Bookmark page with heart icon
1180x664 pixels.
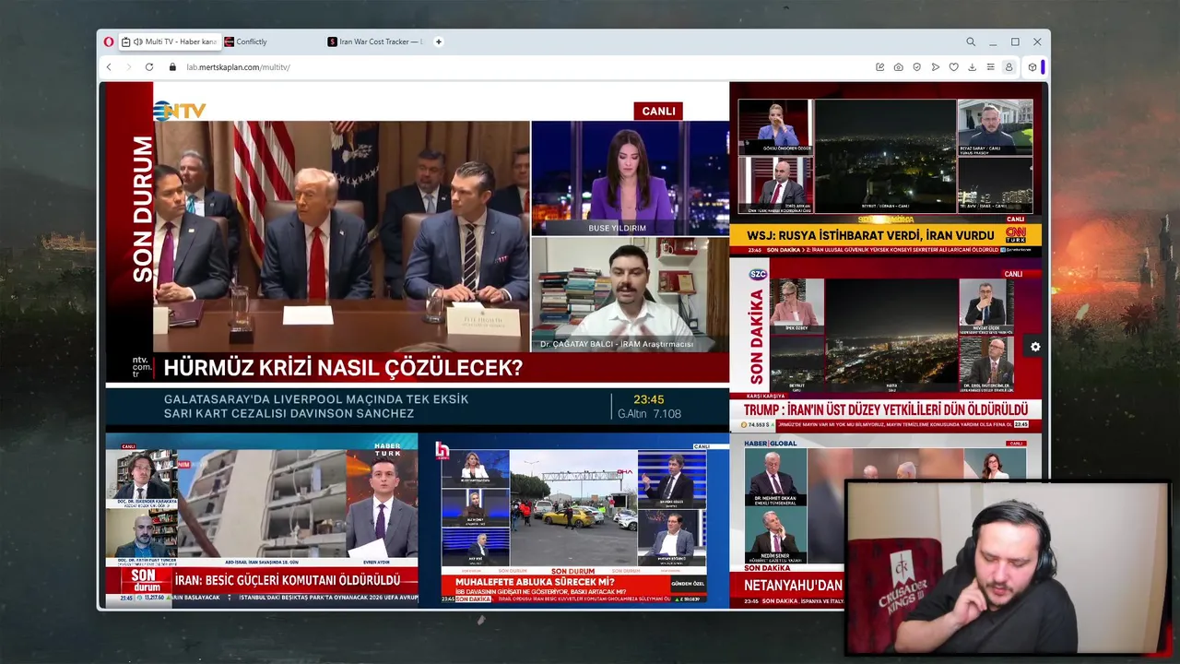coord(953,67)
